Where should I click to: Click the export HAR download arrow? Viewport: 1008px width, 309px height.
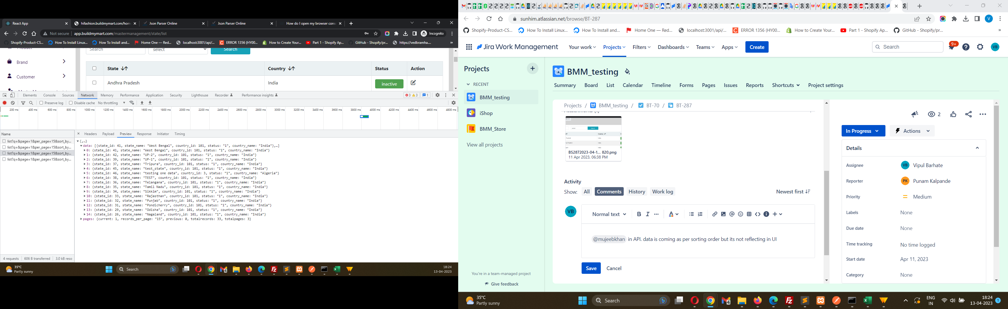pos(150,103)
